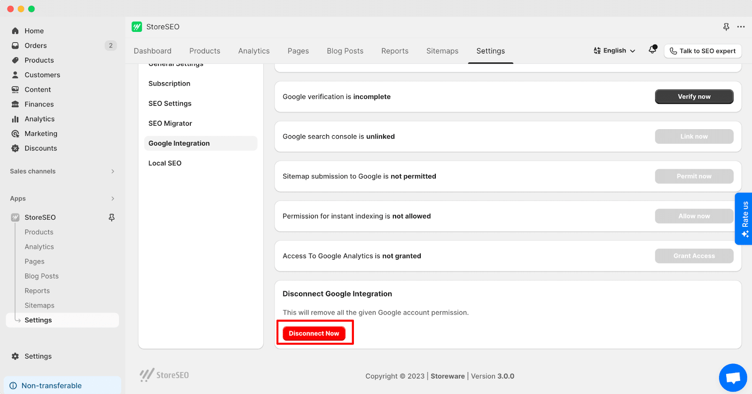
Task: Open the chat support bubble
Action: click(733, 378)
